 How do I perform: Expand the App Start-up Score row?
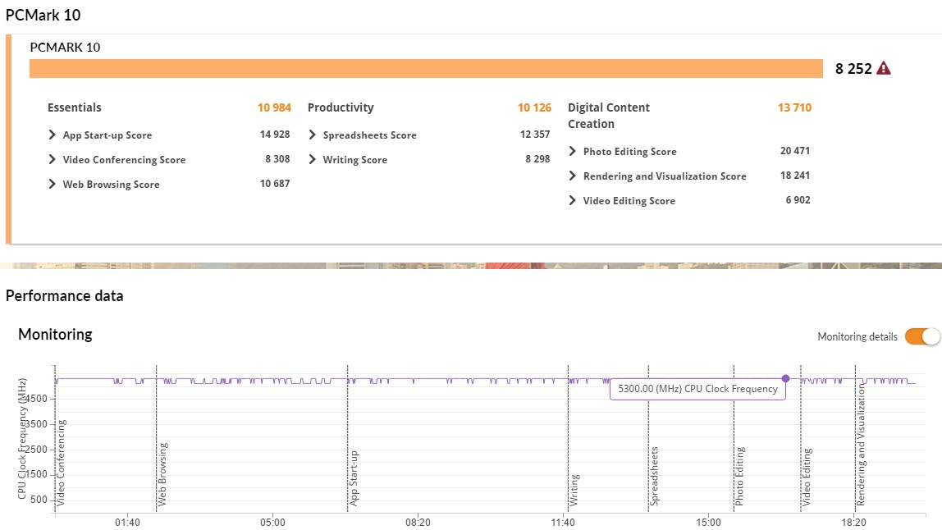[53, 135]
